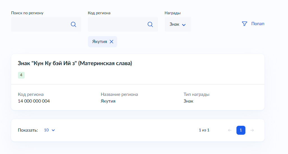The height and width of the screenshot is (154, 288).
Task: Remove the Якутия filter chip with its X
Action: [112, 42]
